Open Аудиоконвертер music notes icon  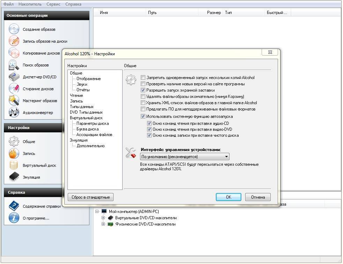pyautogui.click(x=14, y=113)
